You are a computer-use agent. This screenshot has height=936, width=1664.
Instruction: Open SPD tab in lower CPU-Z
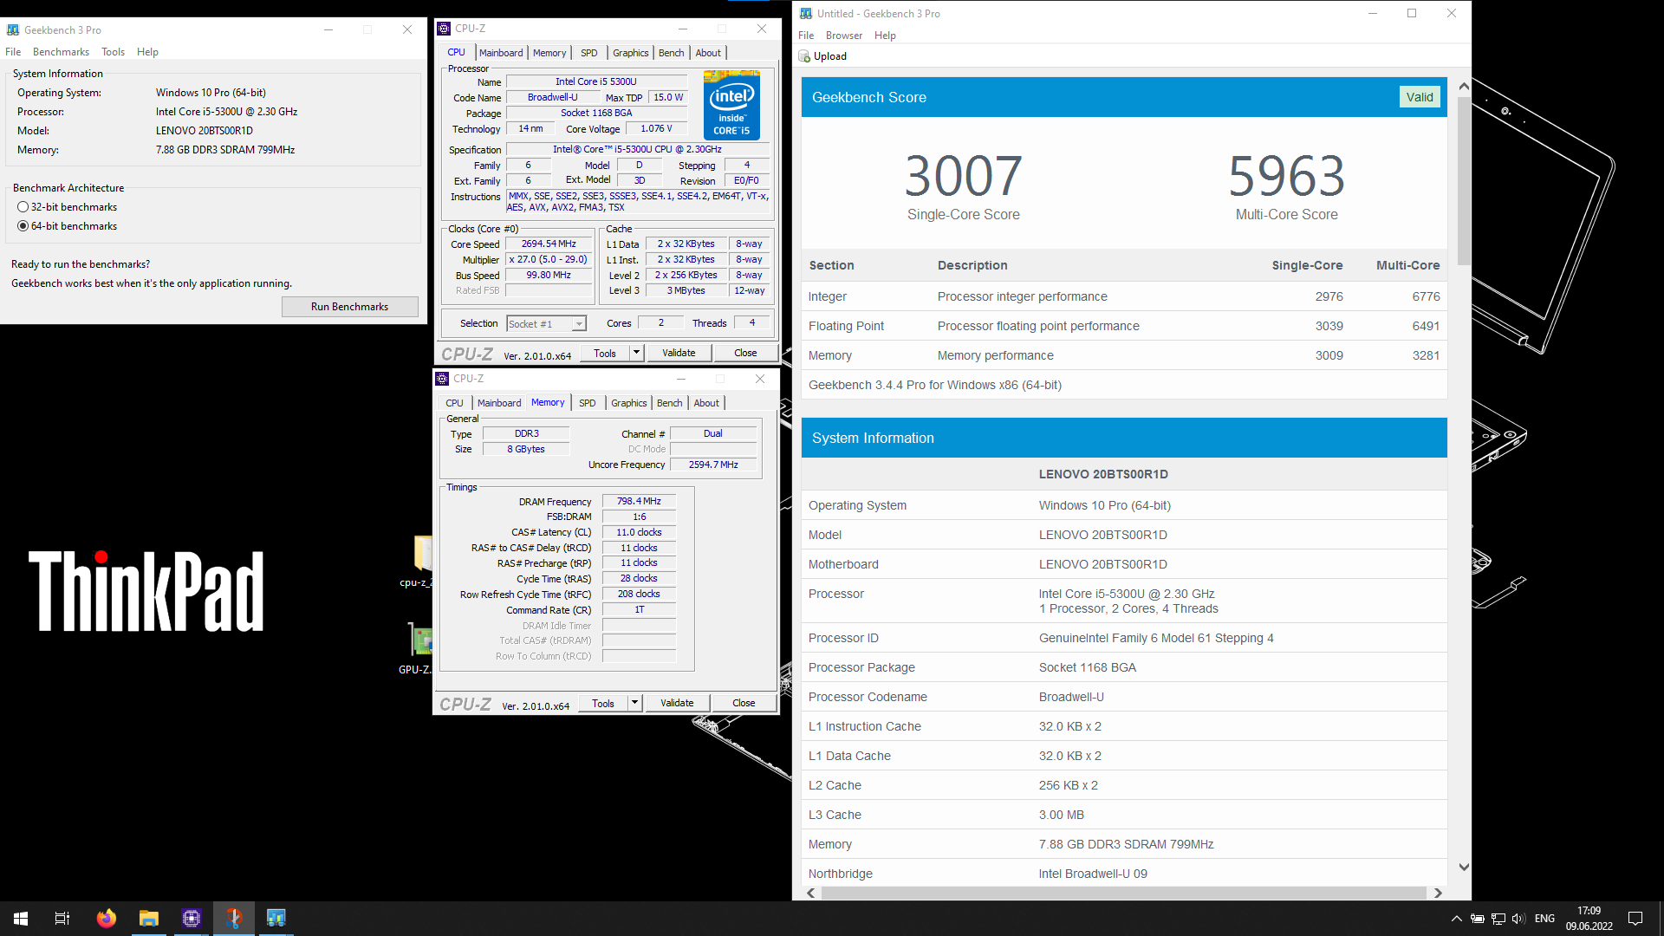coord(588,403)
